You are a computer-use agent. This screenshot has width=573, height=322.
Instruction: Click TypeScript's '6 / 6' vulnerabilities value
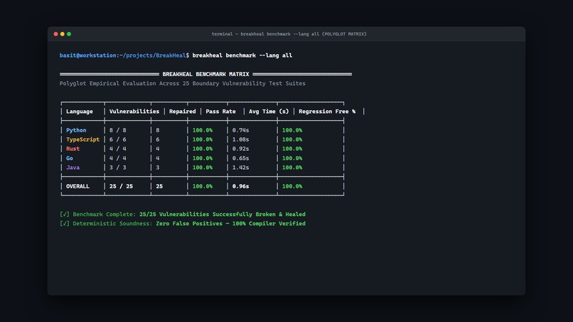pyautogui.click(x=118, y=139)
